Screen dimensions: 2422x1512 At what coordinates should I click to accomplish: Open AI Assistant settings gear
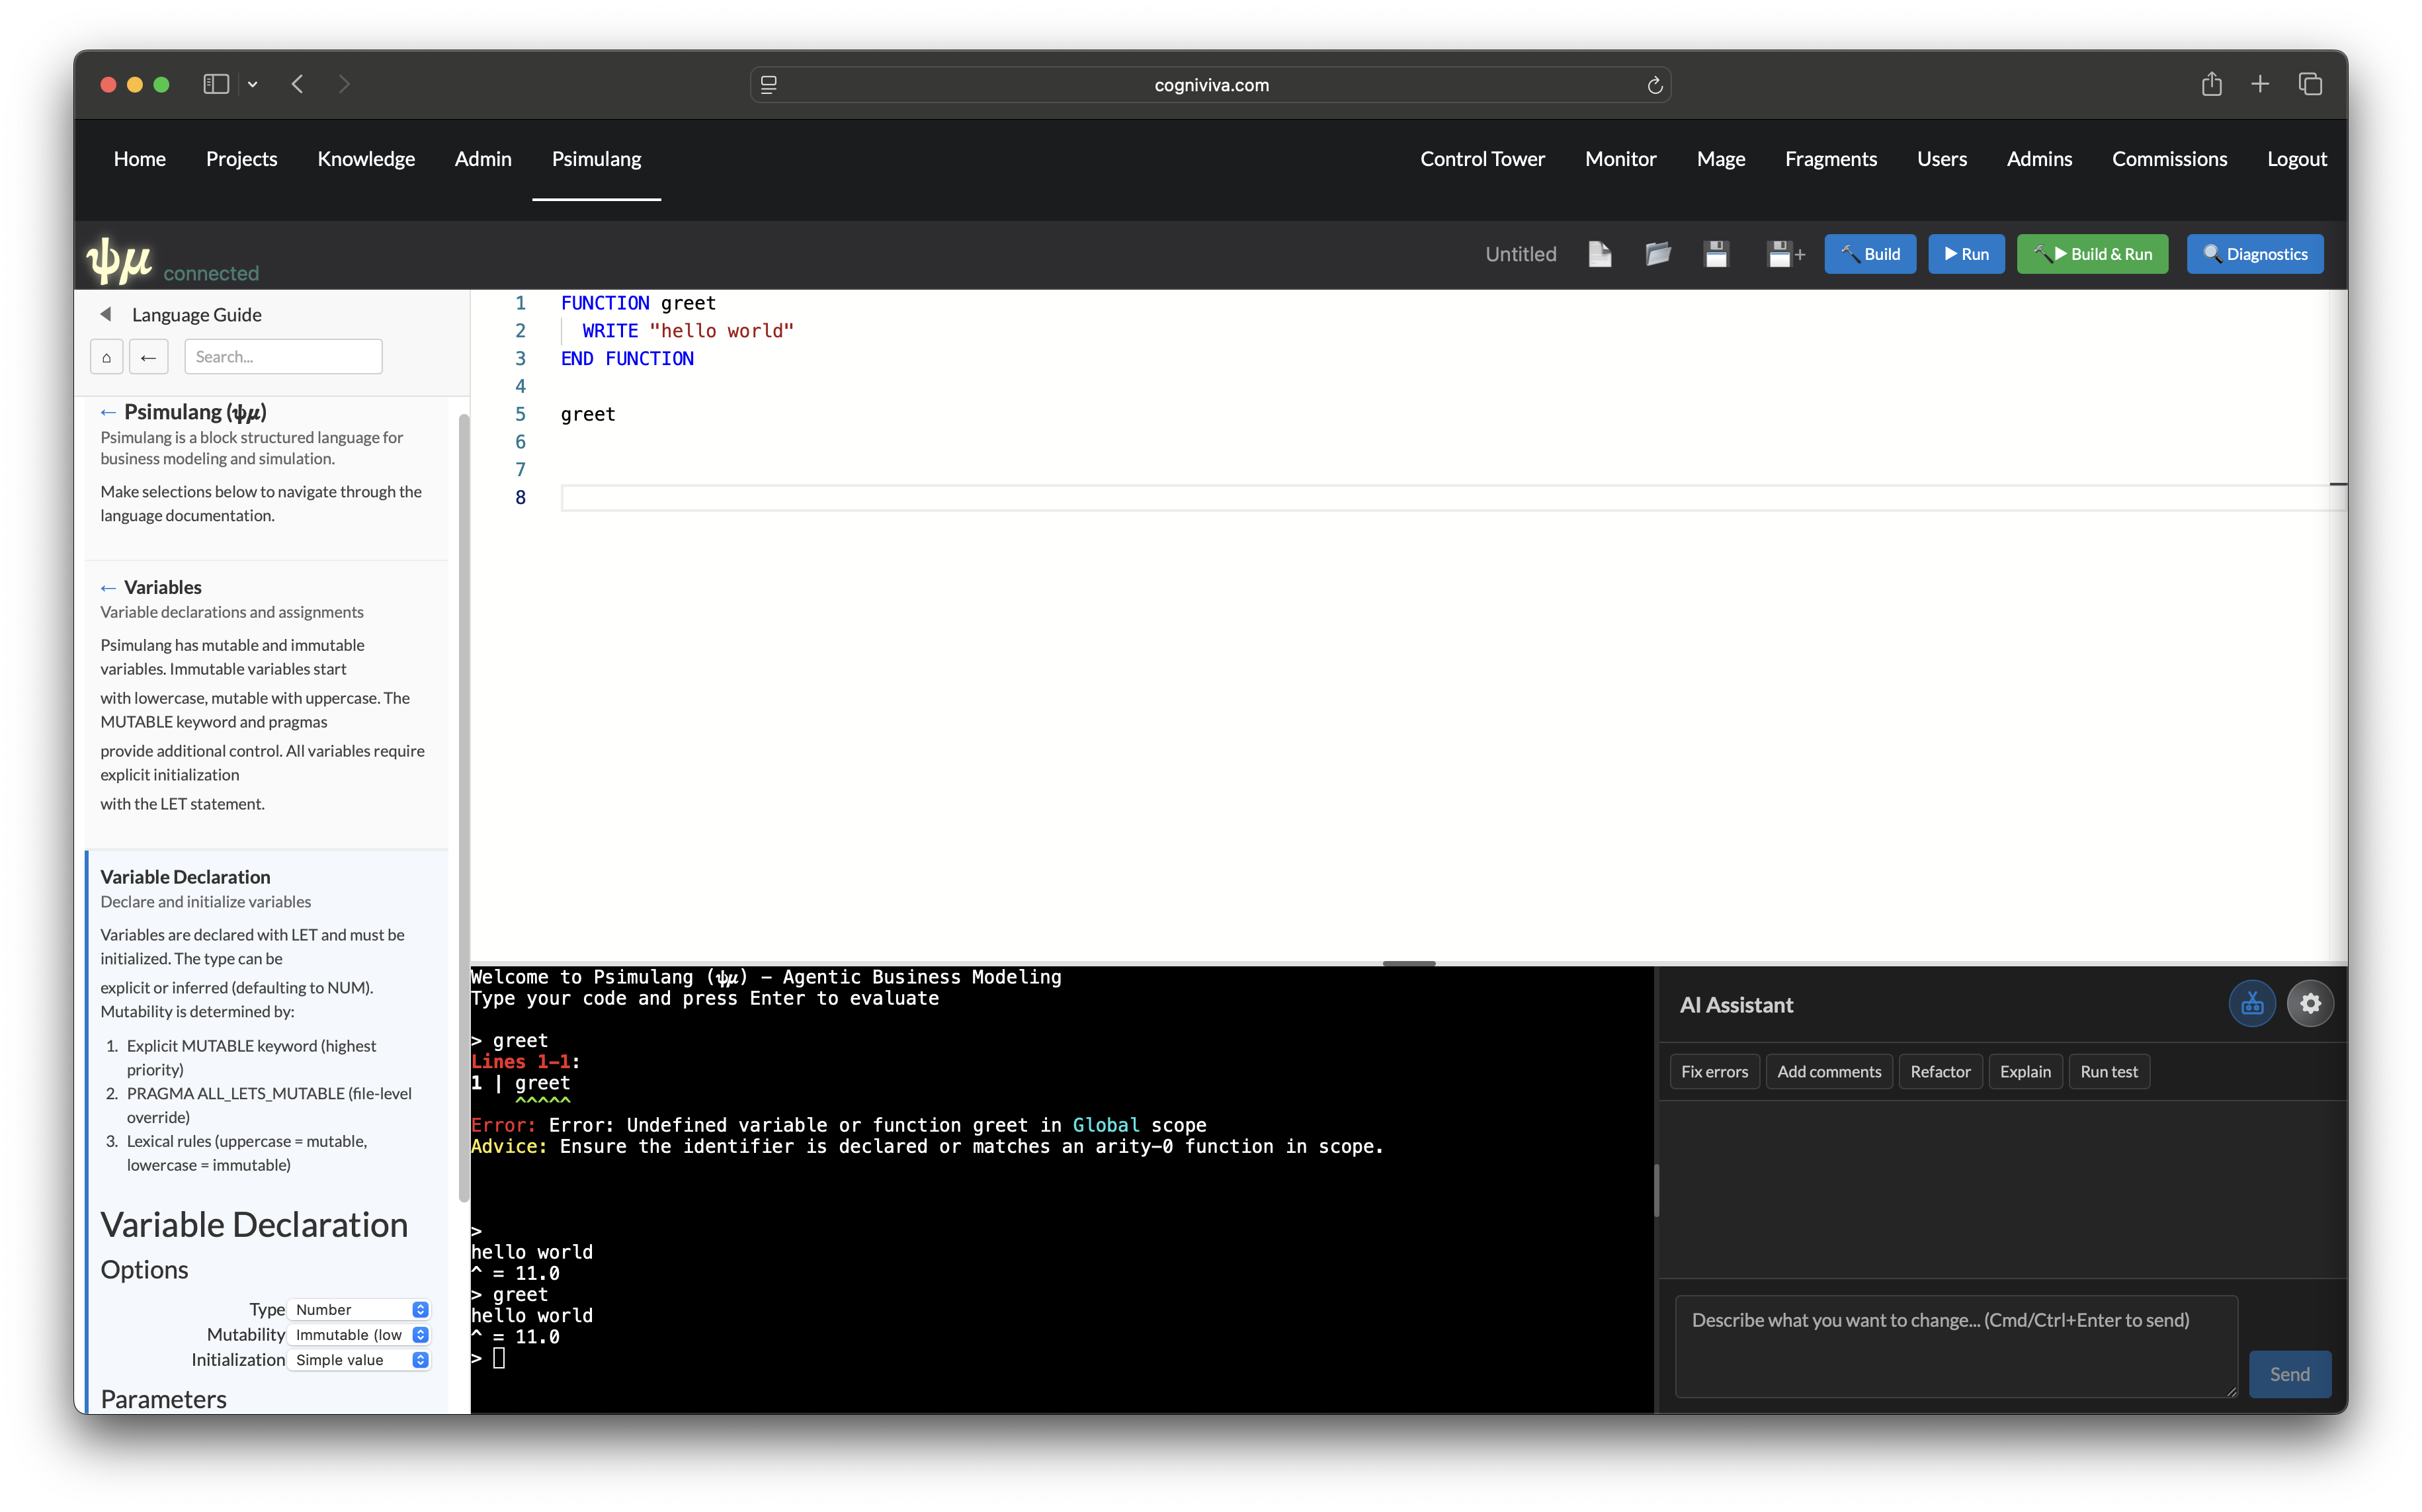pyautogui.click(x=2310, y=1003)
